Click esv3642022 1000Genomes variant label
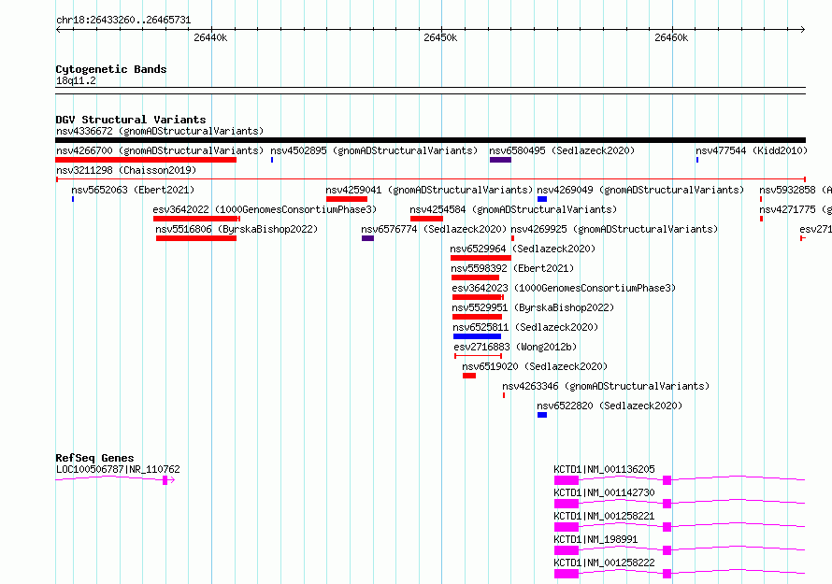 coord(265,209)
